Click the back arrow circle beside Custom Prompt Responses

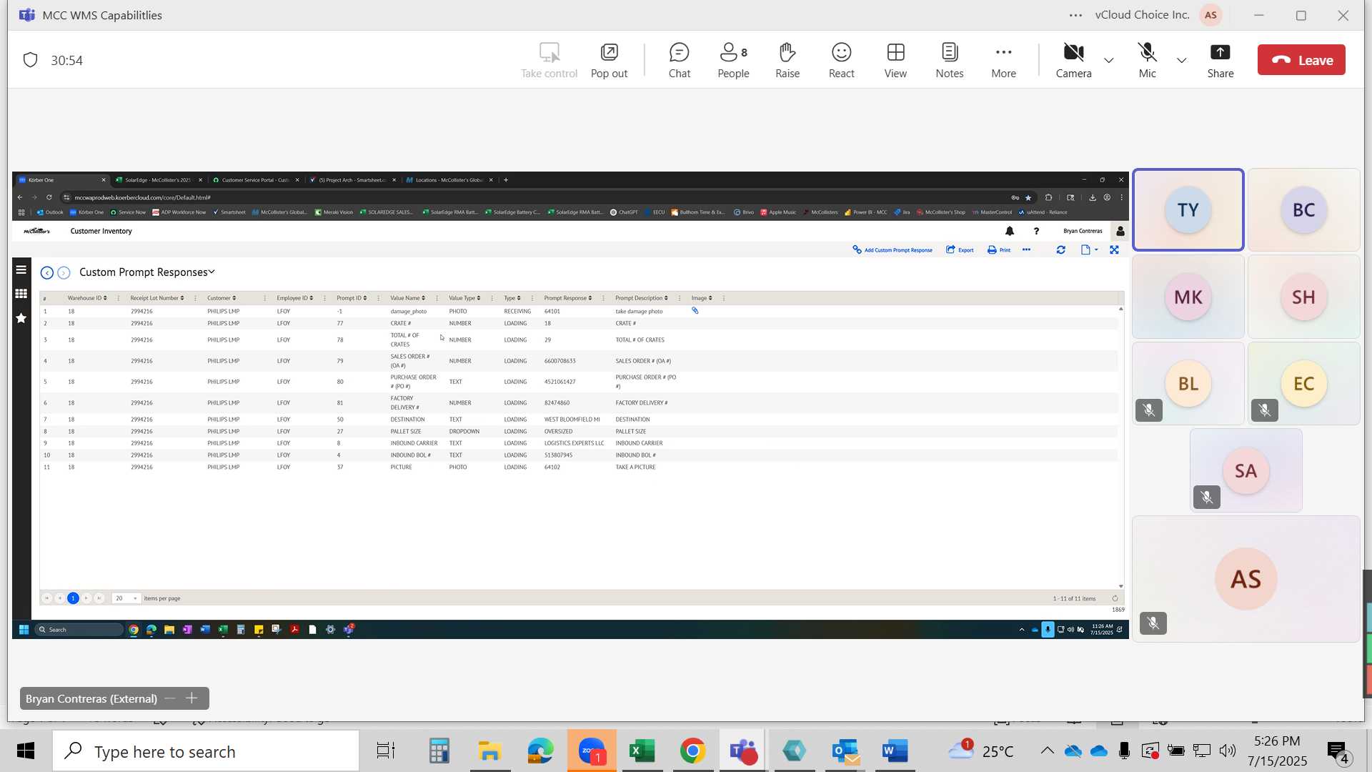click(x=47, y=273)
